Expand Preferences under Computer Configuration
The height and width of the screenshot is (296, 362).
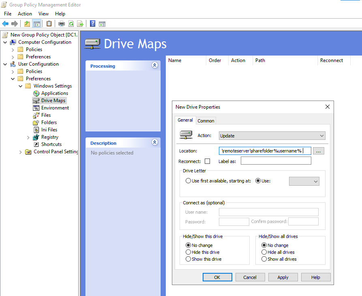coord(13,57)
